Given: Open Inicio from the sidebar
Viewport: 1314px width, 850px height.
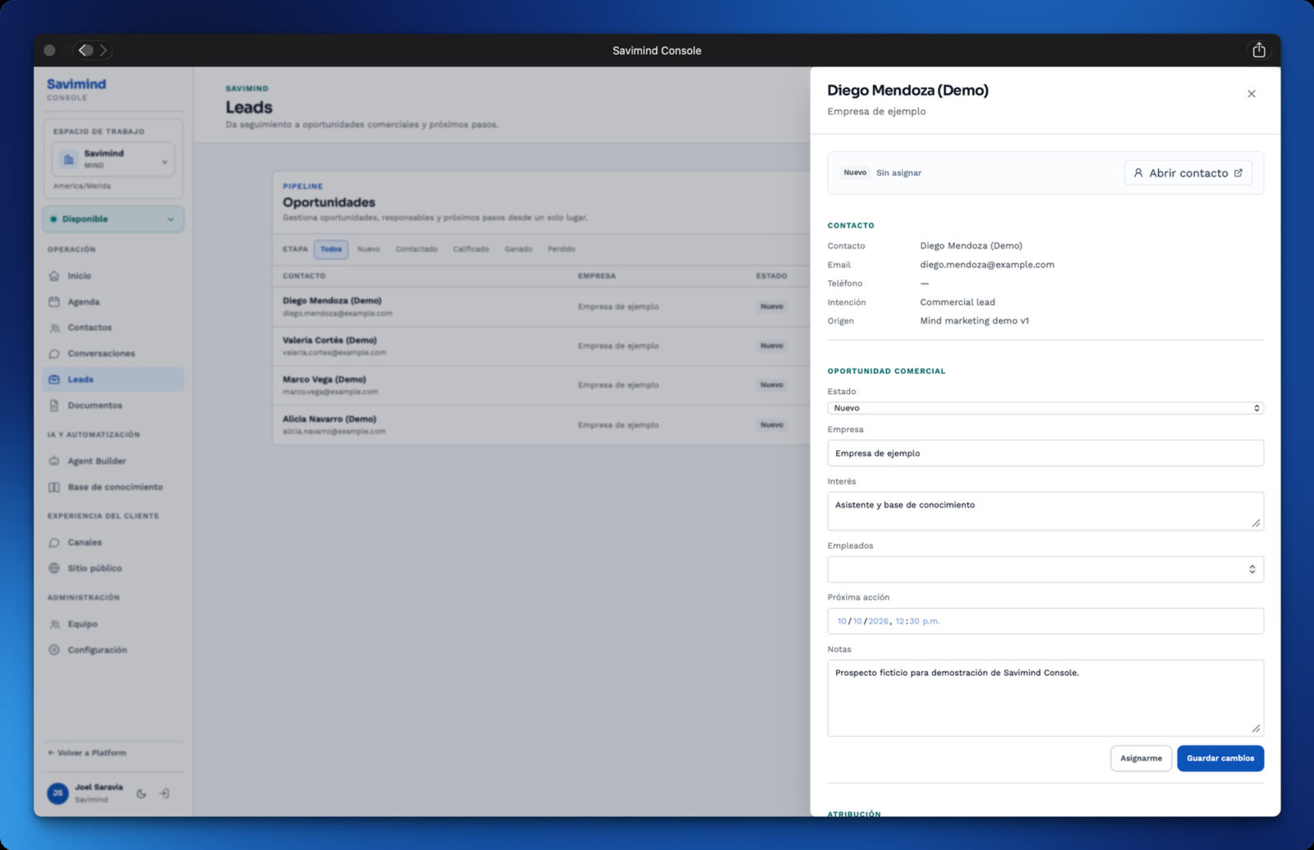Looking at the screenshot, I should click(113, 276).
